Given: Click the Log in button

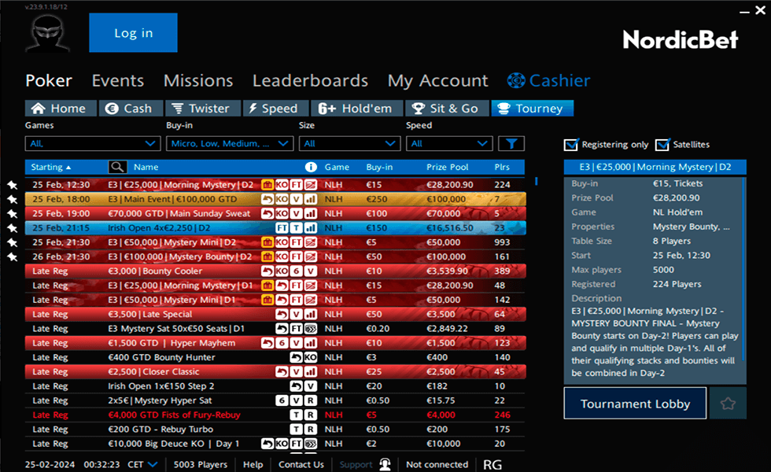Looking at the screenshot, I should pyautogui.click(x=133, y=33).
